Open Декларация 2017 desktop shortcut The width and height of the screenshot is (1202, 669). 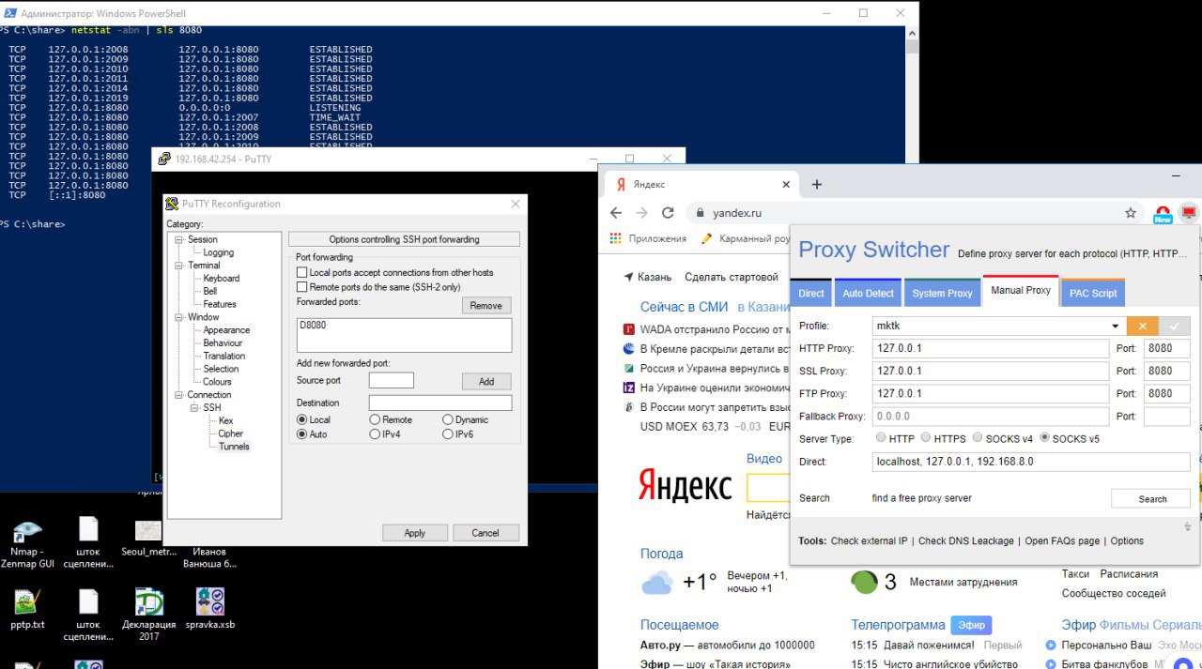(148, 614)
